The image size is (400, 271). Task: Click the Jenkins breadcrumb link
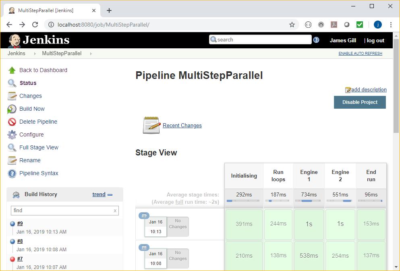tap(17, 54)
